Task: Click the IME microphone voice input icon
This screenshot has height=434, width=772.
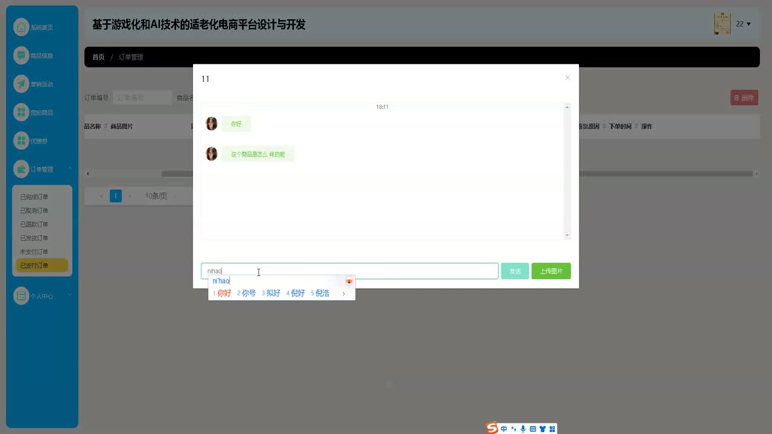Action: coord(523,429)
